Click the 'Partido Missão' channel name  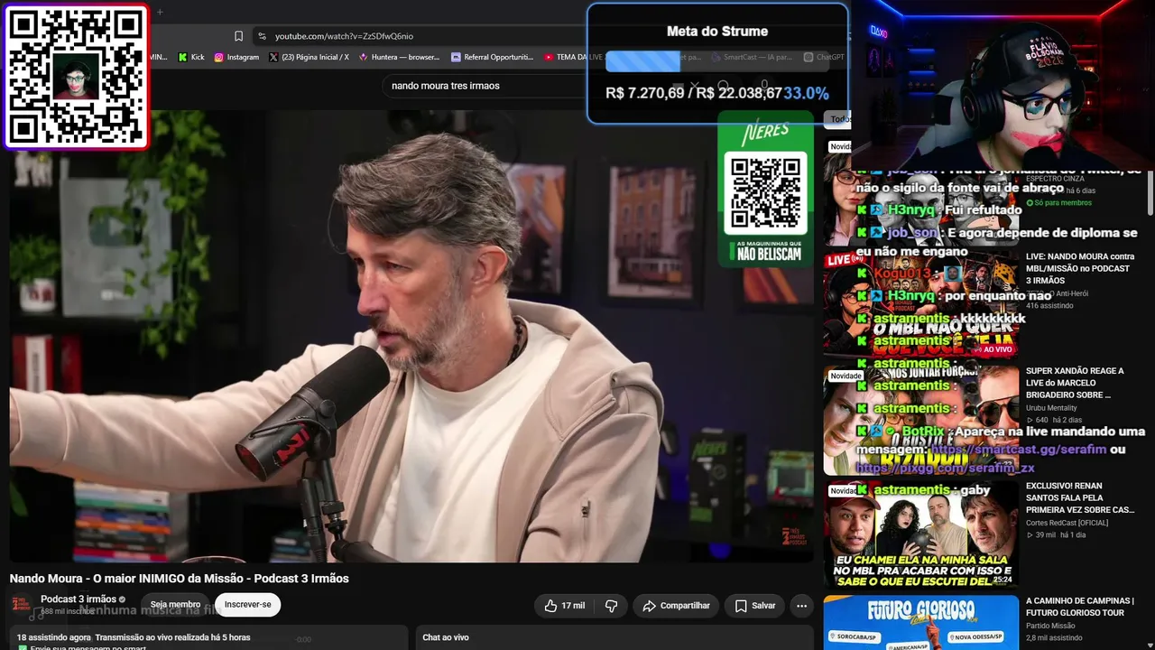coord(1050,626)
